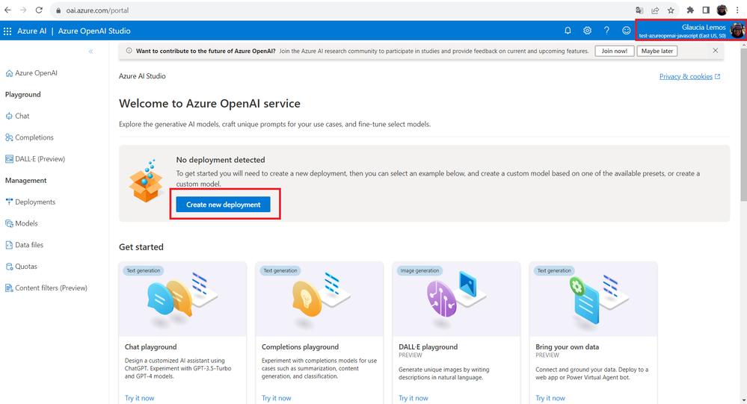Click the browser extensions puzzle icon

click(690, 10)
